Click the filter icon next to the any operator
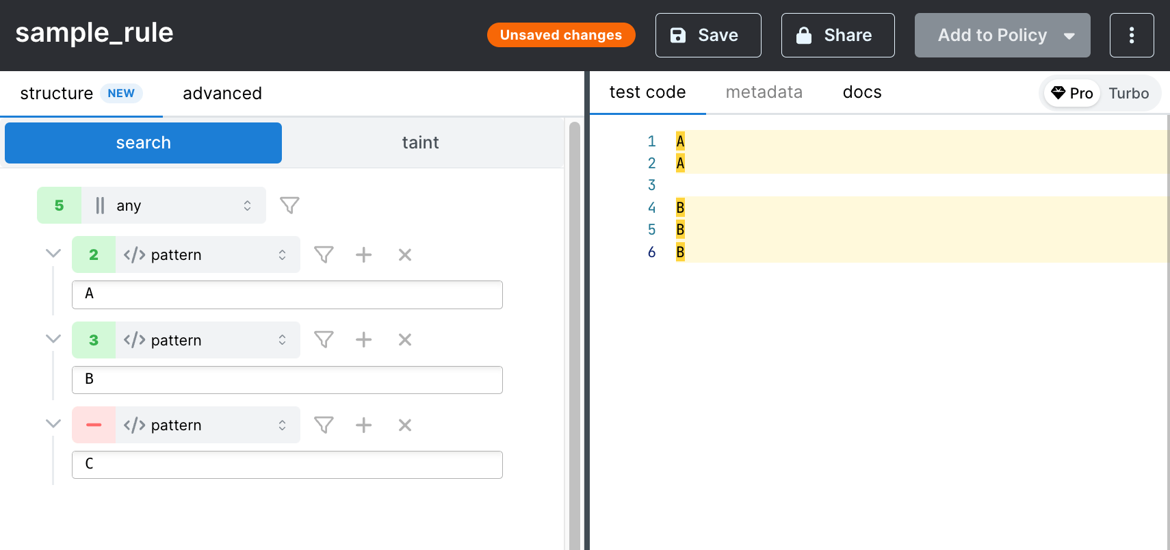This screenshot has width=1170, height=550. pyautogui.click(x=289, y=205)
